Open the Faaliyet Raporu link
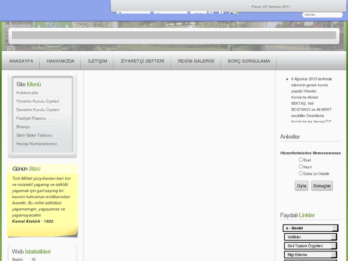 click(31, 118)
